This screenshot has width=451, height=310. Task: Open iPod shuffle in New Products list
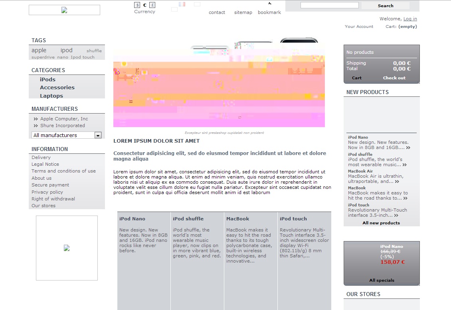coord(360,155)
